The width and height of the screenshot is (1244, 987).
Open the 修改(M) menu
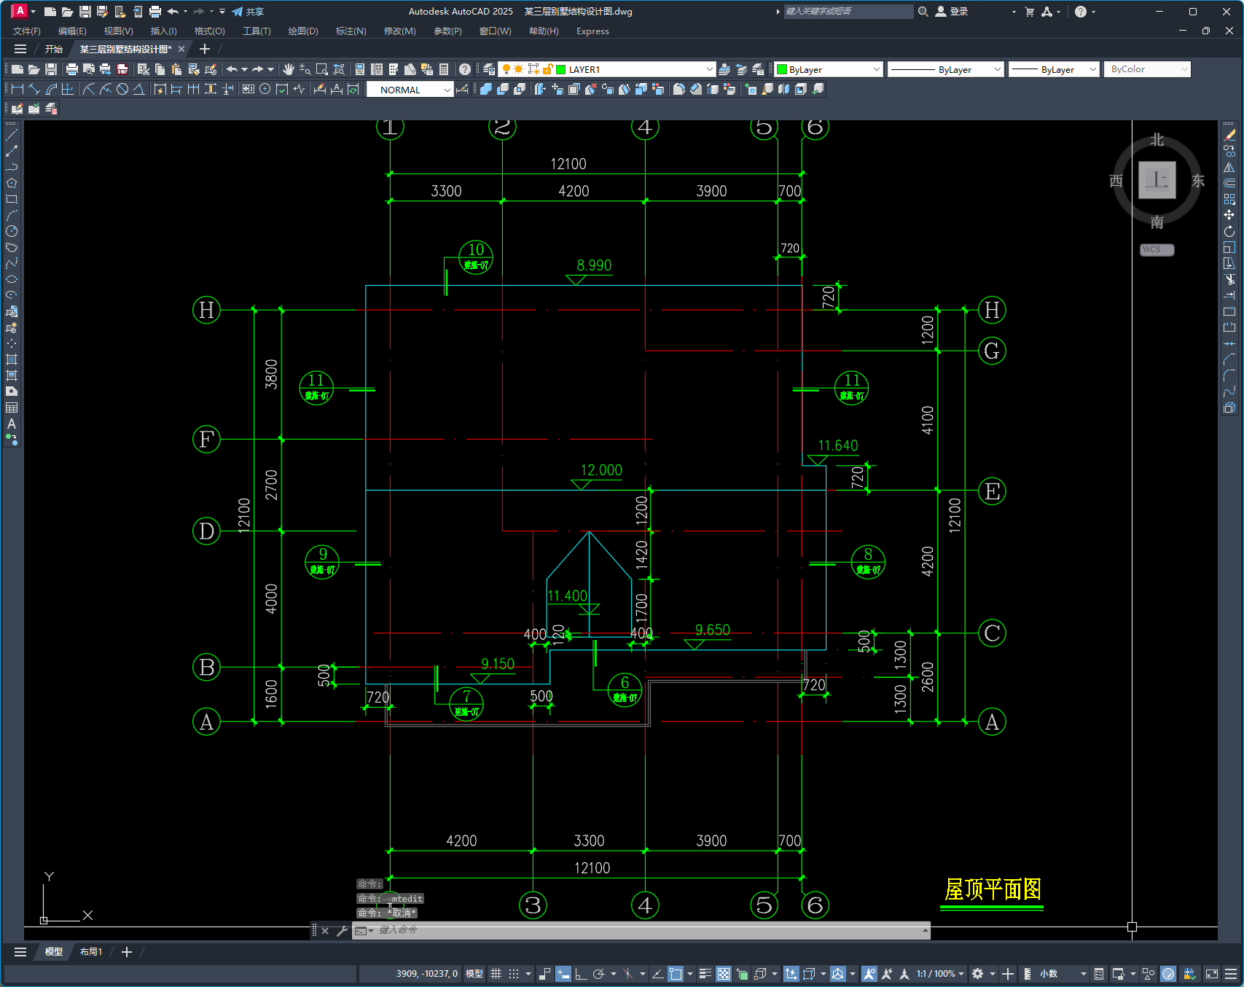pyautogui.click(x=399, y=31)
